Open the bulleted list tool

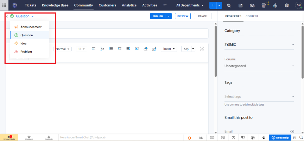tap(111, 49)
